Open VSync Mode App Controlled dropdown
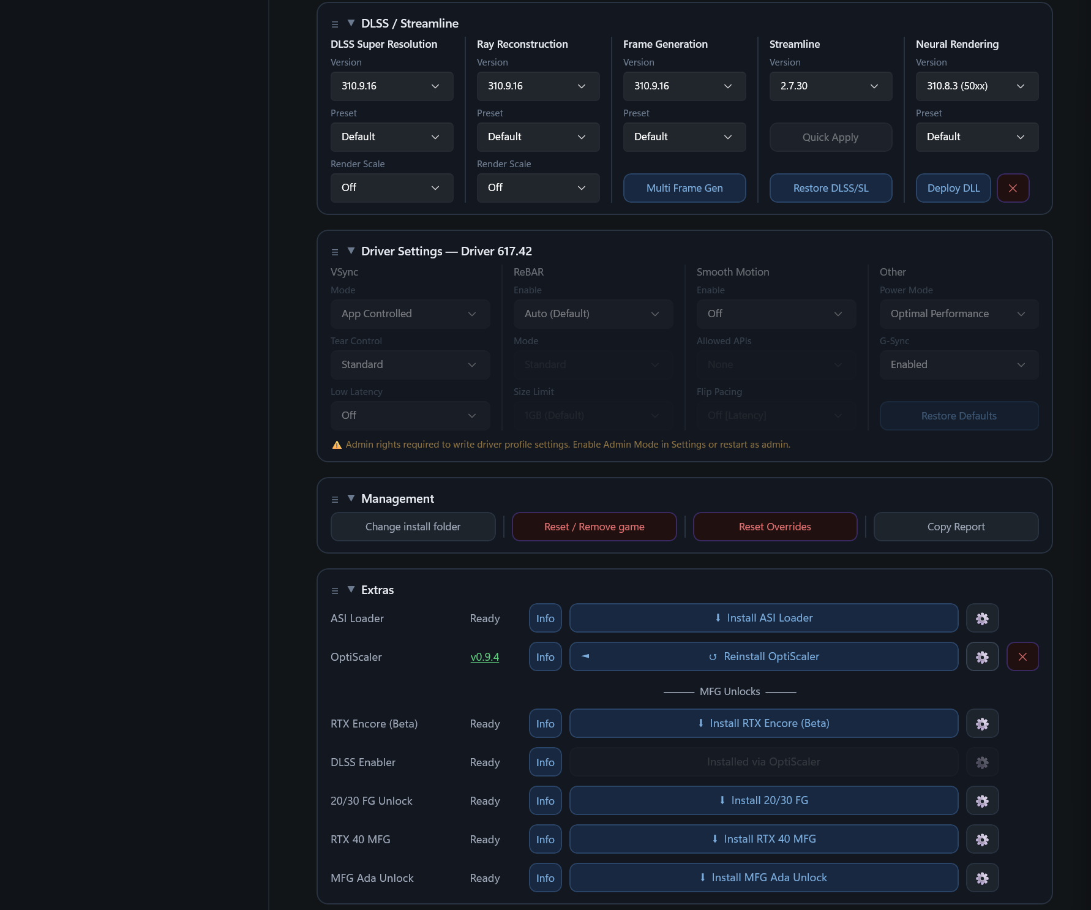 pos(410,314)
